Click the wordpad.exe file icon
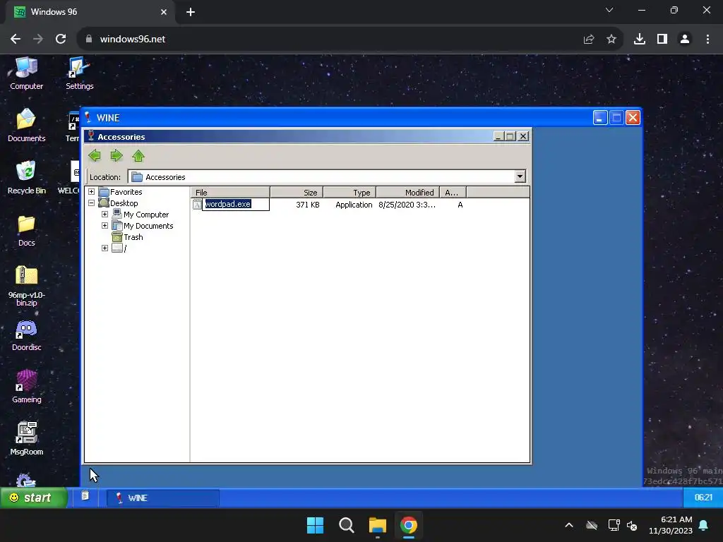Image resolution: width=723 pixels, height=542 pixels. (x=197, y=204)
